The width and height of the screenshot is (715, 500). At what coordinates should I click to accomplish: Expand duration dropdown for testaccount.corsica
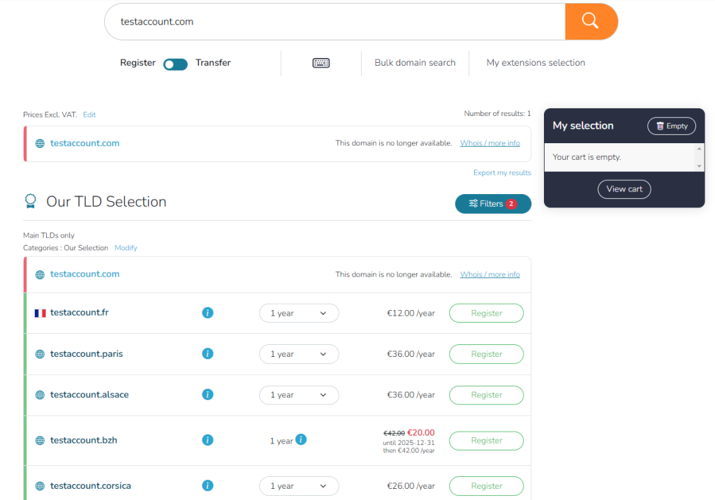point(299,486)
